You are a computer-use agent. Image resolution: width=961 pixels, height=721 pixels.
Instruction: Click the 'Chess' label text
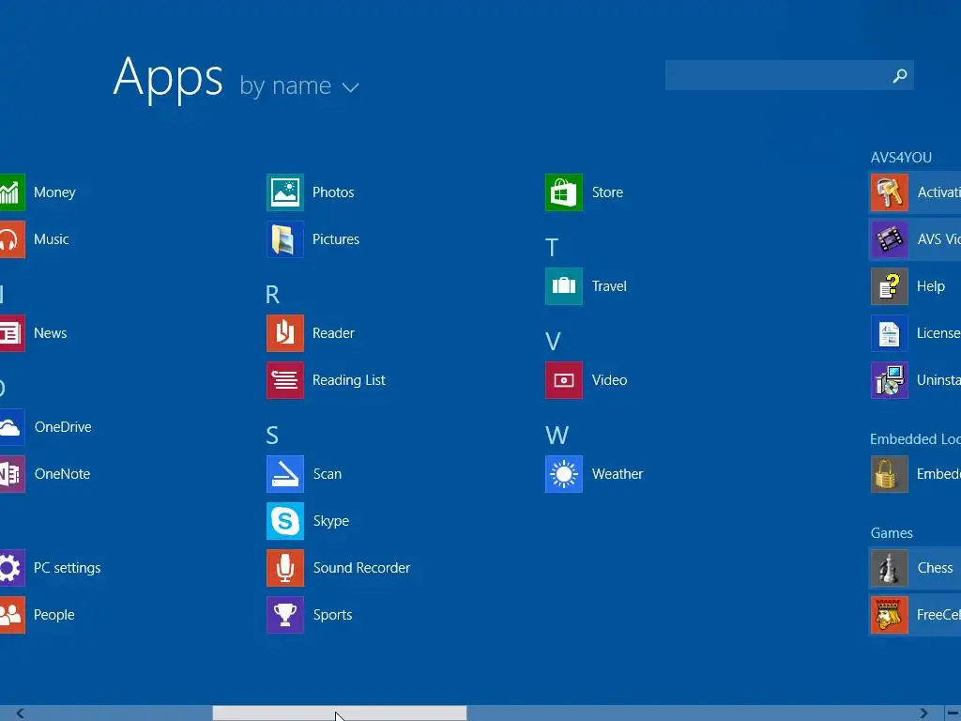click(x=936, y=568)
